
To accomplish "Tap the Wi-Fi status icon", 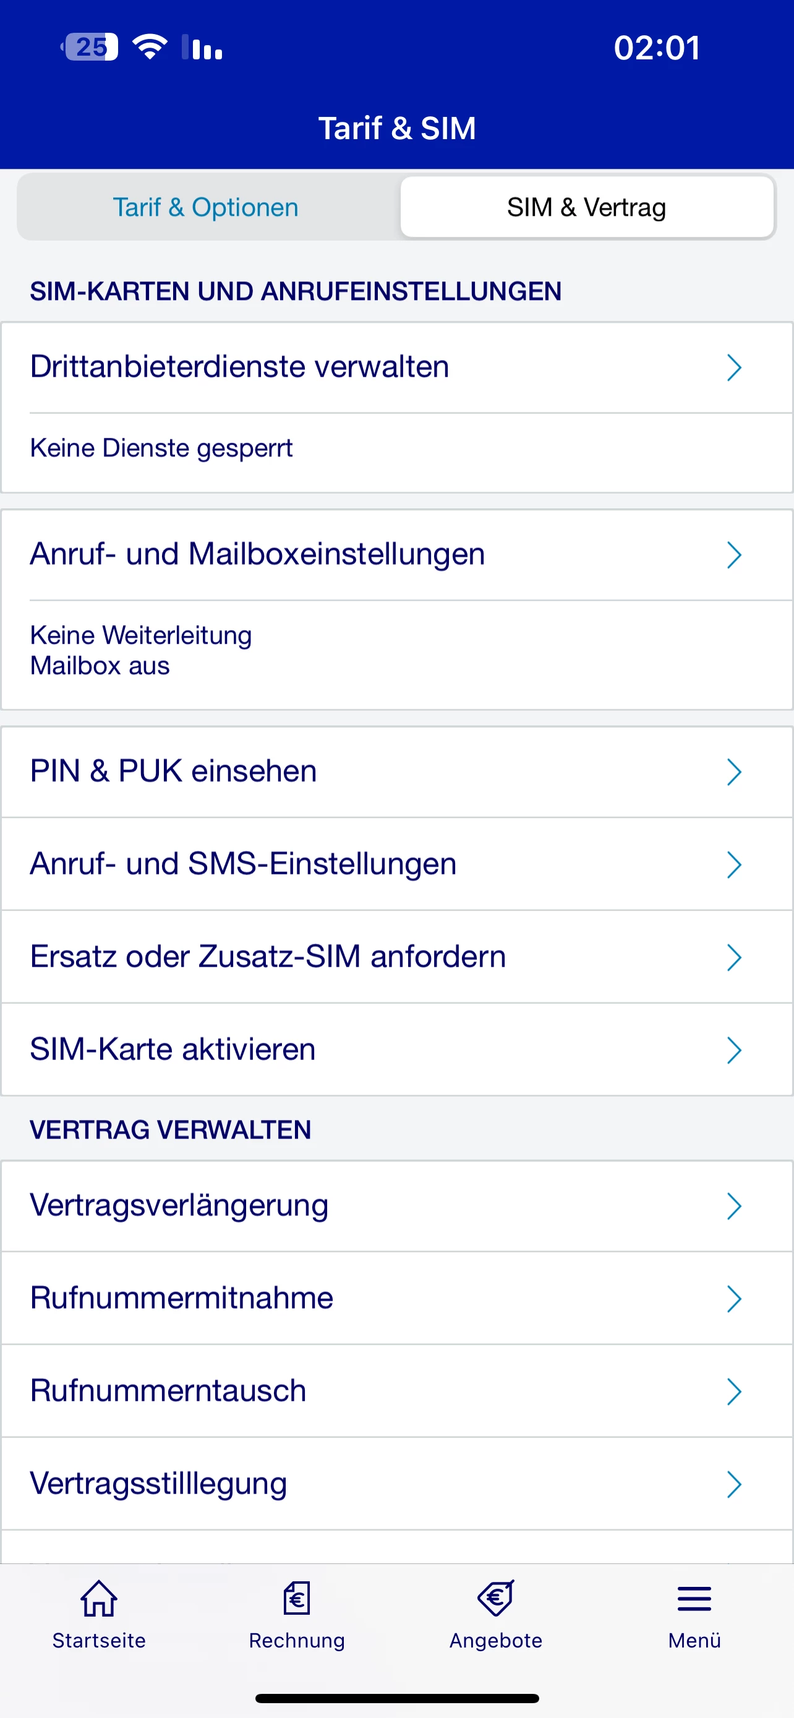I will pos(150,46).
